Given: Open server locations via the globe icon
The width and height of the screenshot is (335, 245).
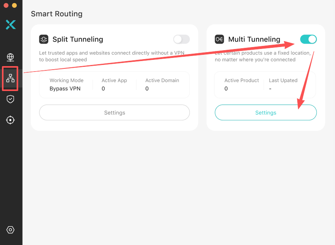Looking at the screenshot, I should click(10, 57).
